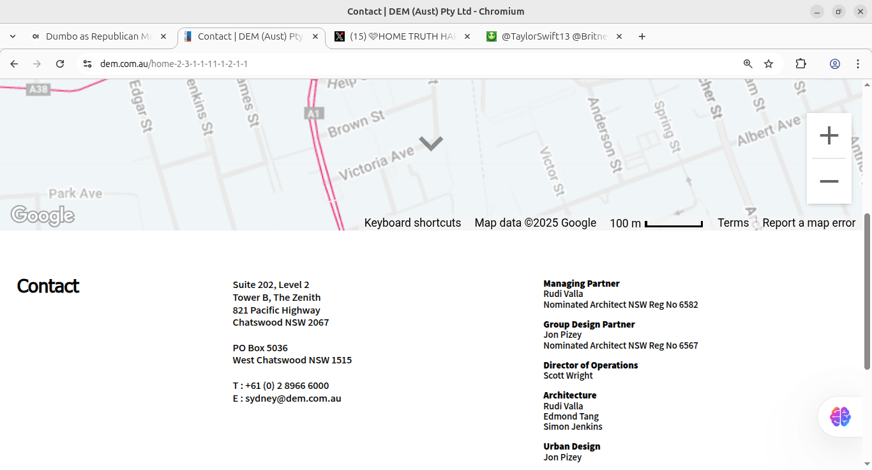
Task: Open the Chromium three-dot menu
Action: 858,64
